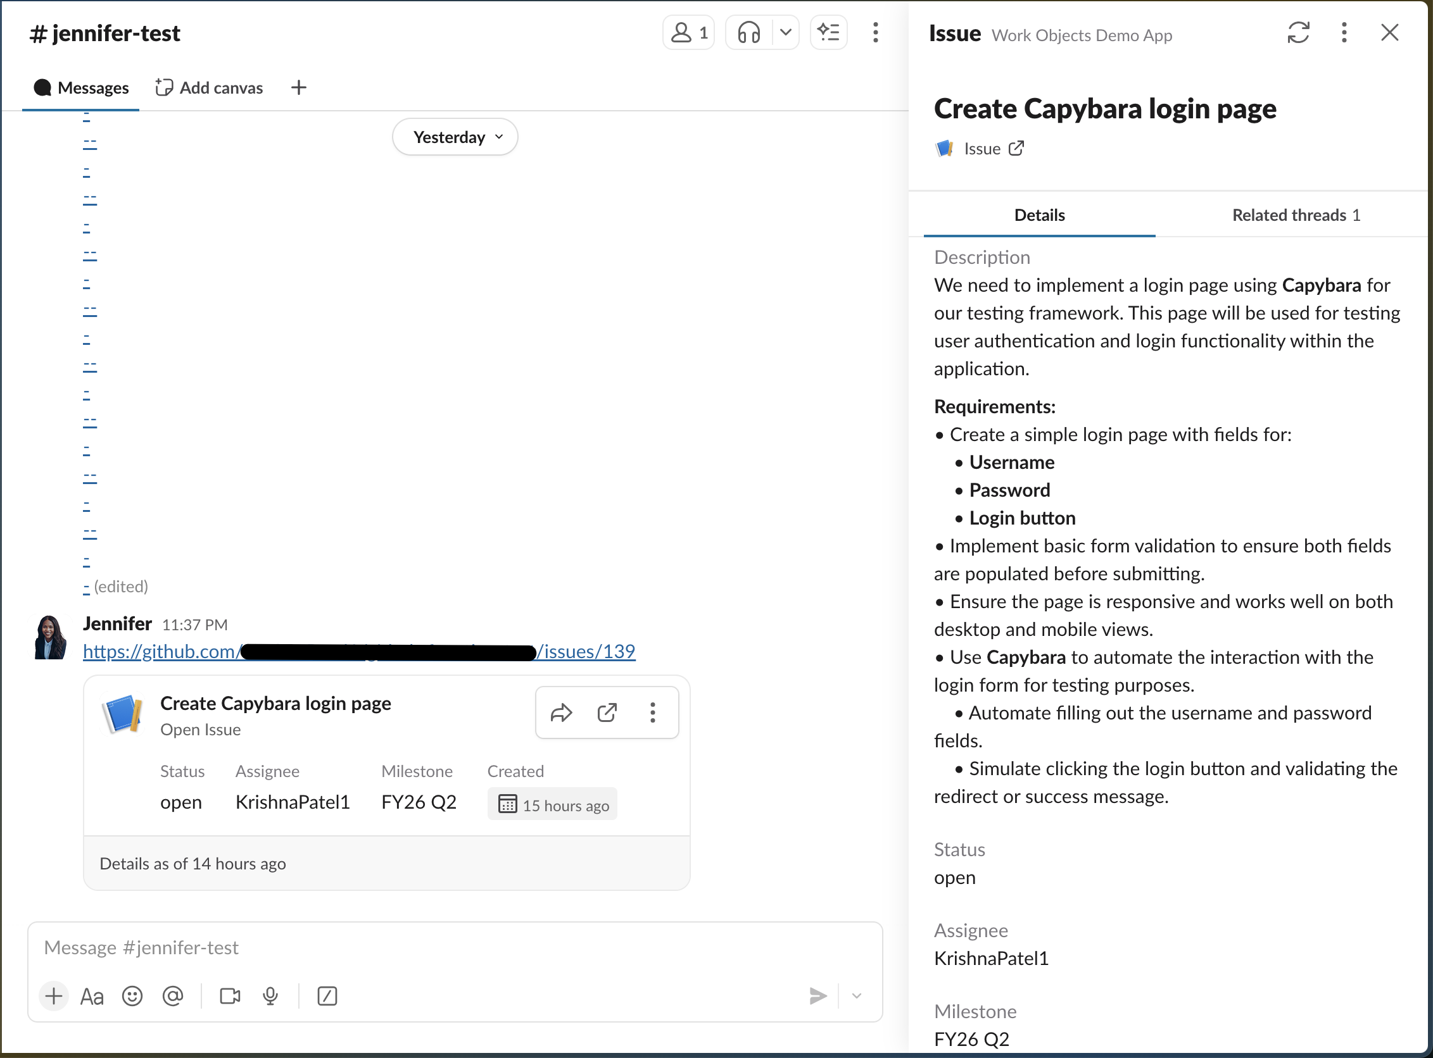Screen dimensions: 1433x1058
Task: Open Issue panel more options menu
Action: pos(1343,33)
